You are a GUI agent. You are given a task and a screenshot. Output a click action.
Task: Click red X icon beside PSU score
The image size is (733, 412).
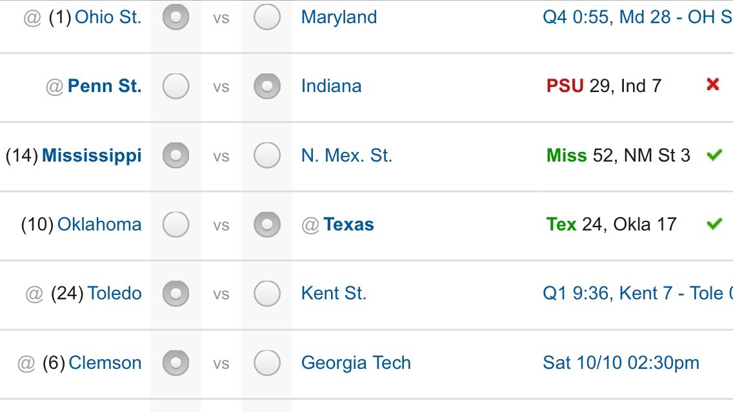[713, 84]
